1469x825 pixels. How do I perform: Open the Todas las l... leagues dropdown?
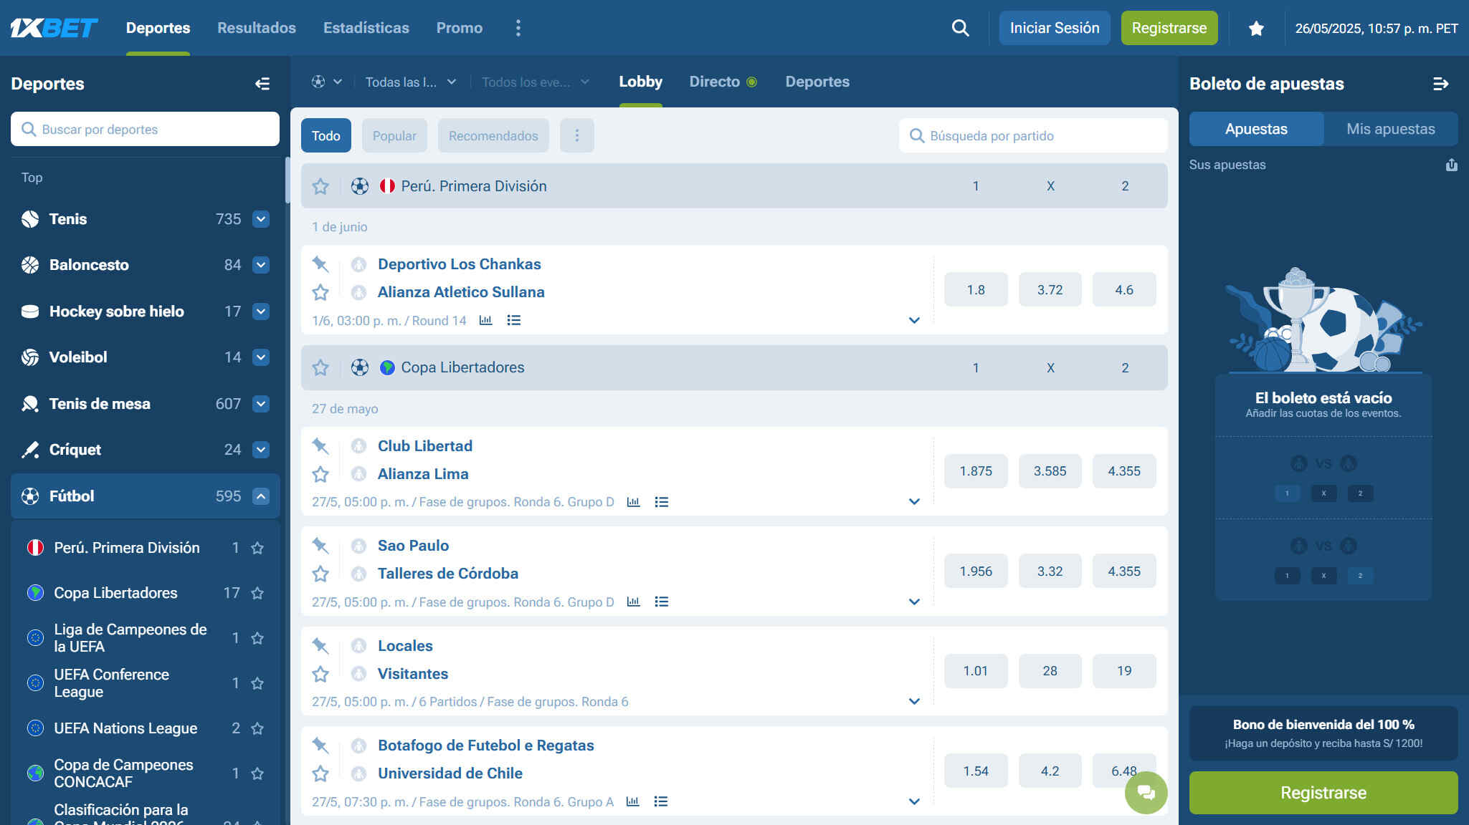click(x=411, y=82)
